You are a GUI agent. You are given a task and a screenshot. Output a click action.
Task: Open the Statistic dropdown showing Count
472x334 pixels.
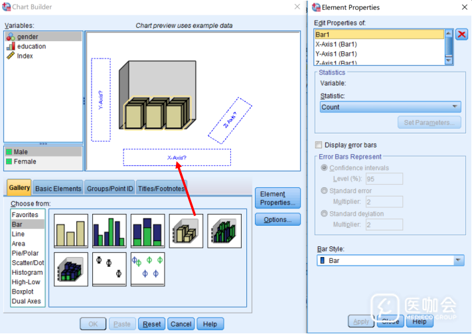390,107
